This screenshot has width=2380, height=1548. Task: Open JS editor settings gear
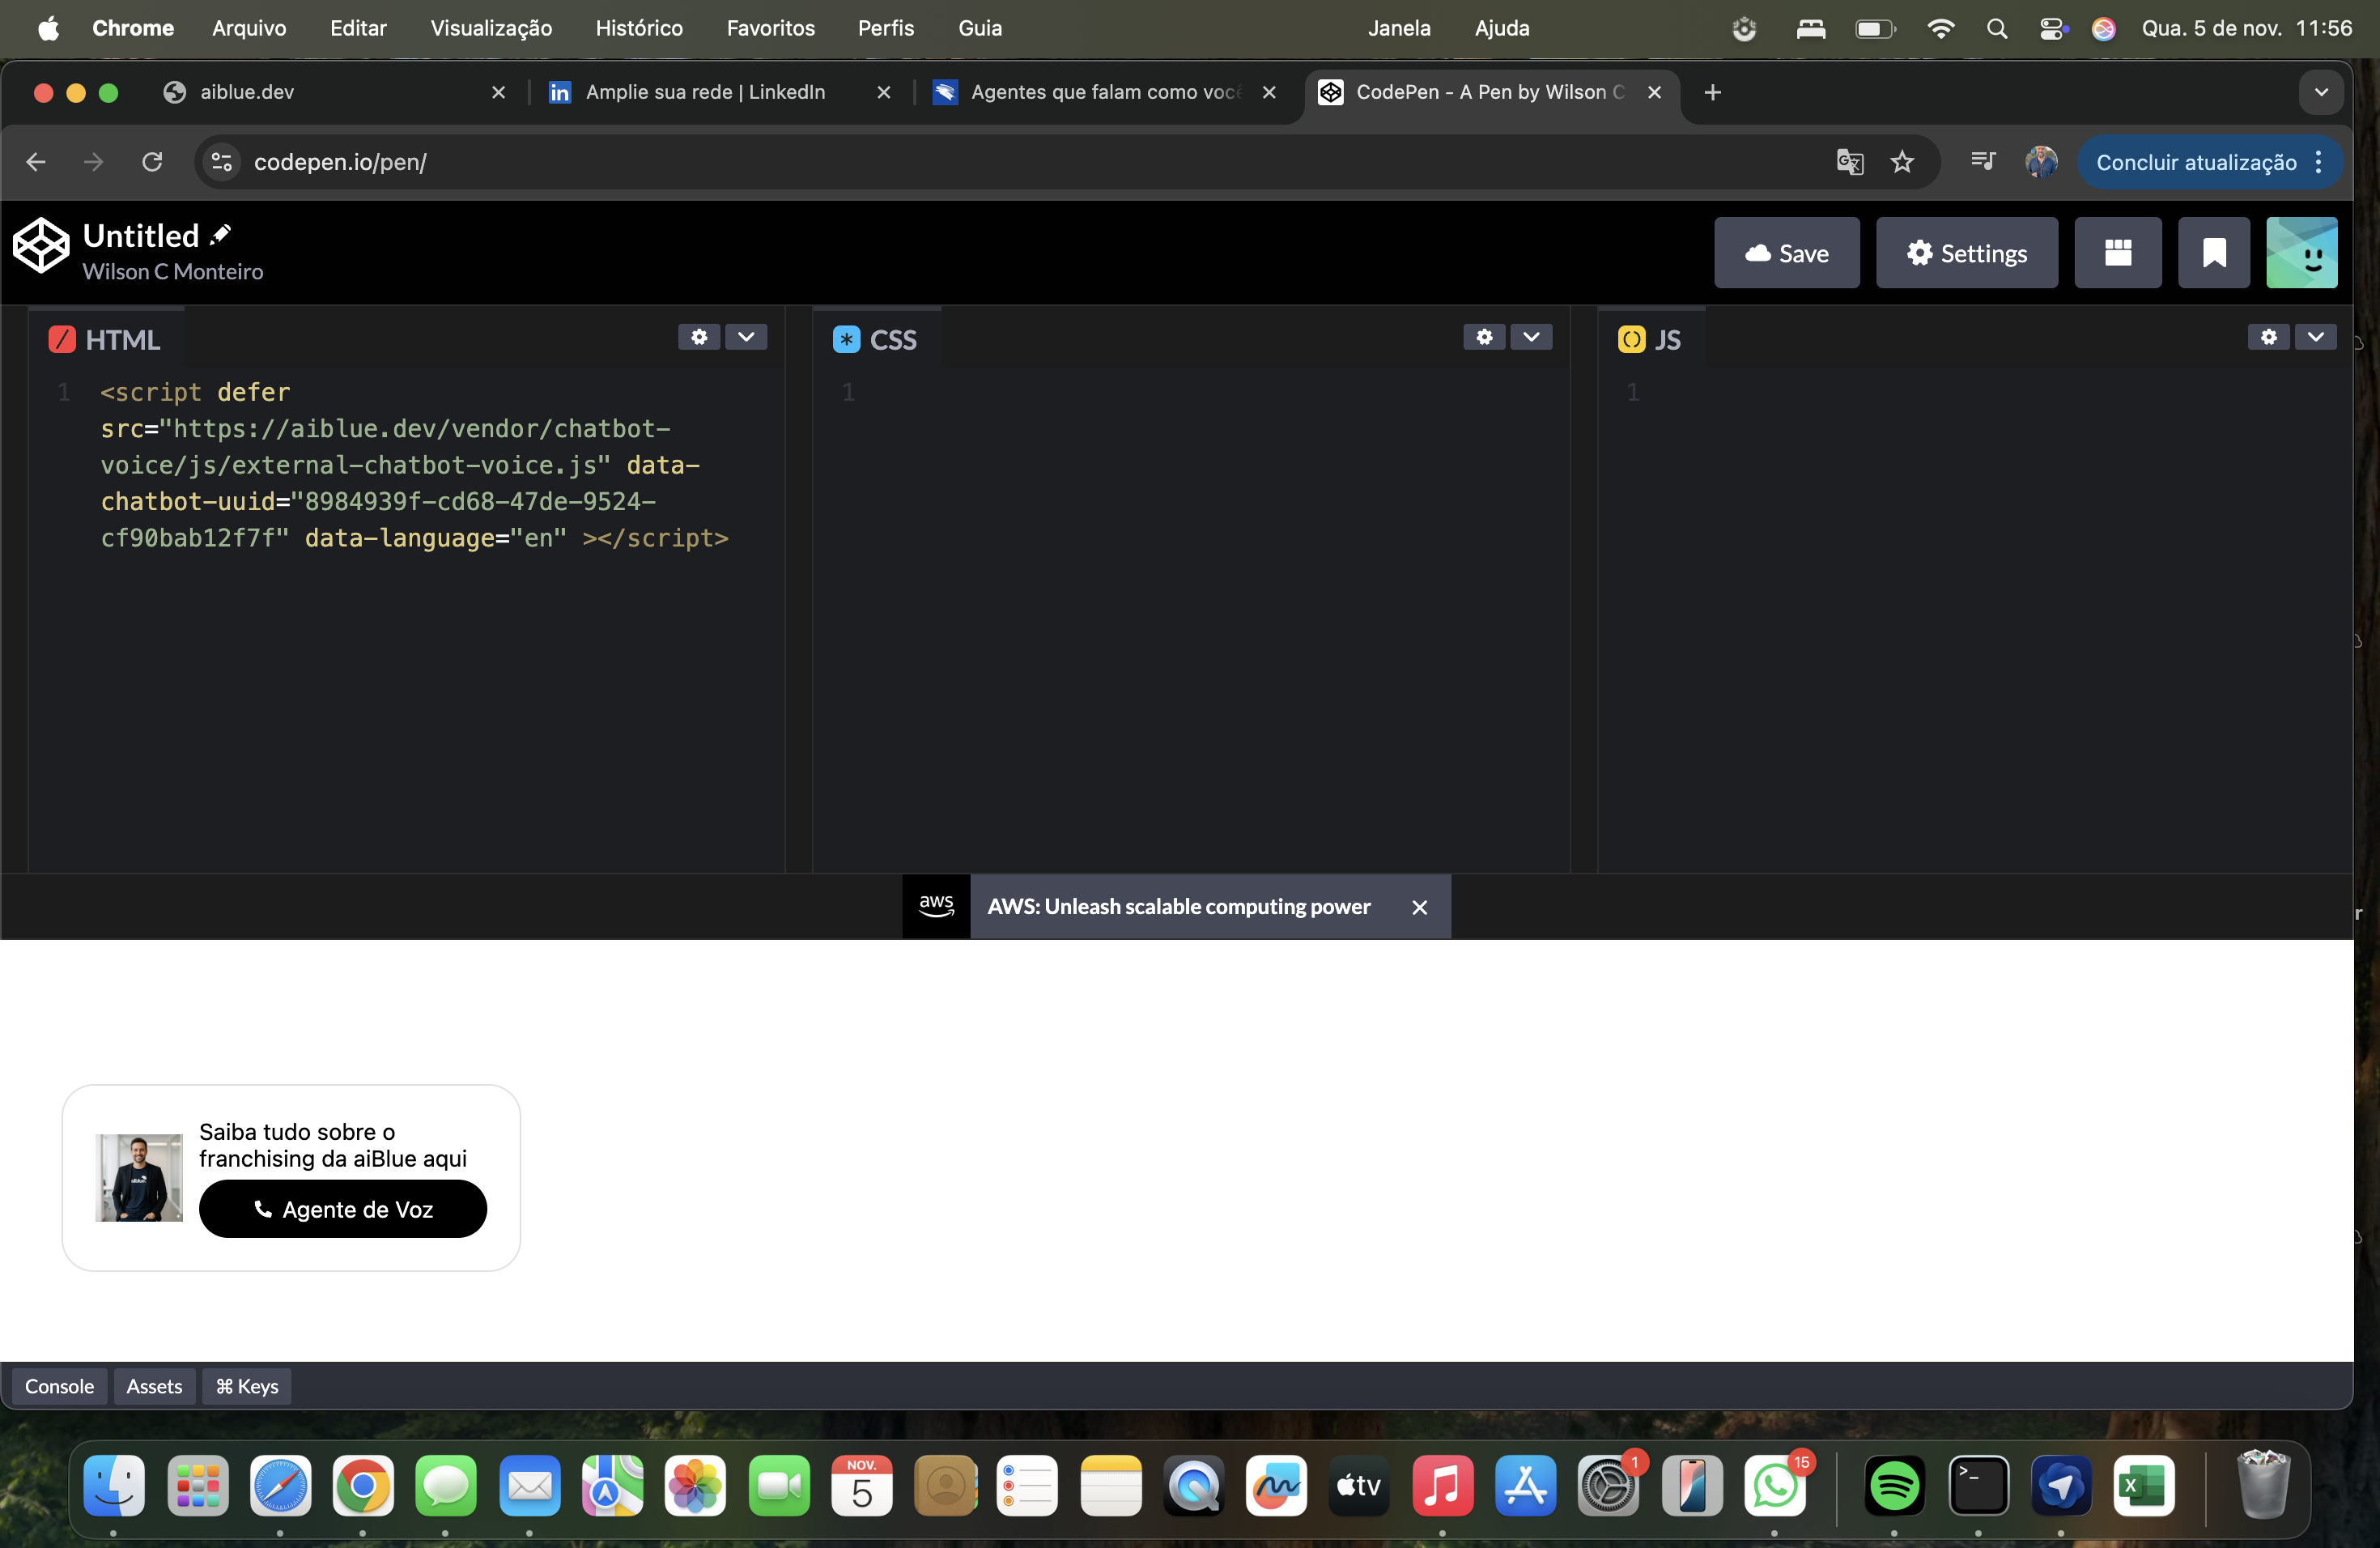pyautogui.click(x=2268, y=337)
